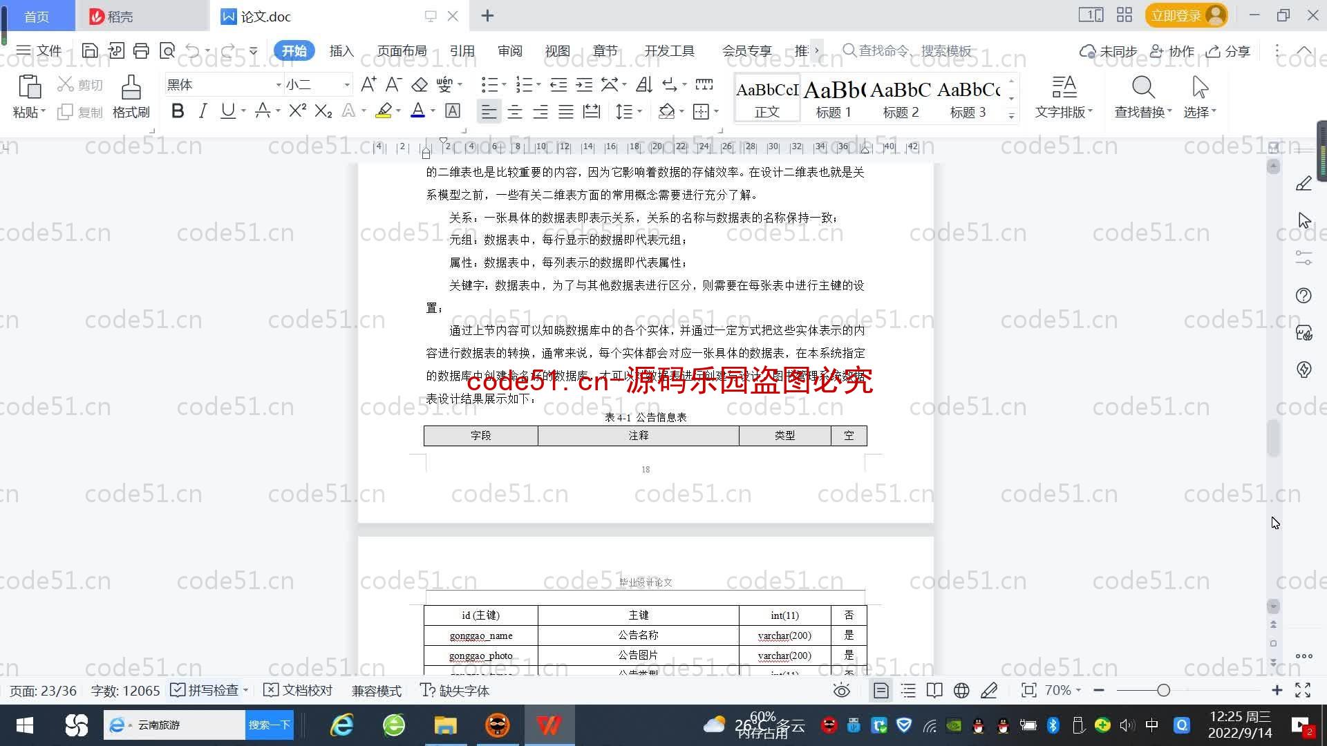Open a new document tab with plus
The height and width of the screenshot is (746, 1327).
(487, 15)
